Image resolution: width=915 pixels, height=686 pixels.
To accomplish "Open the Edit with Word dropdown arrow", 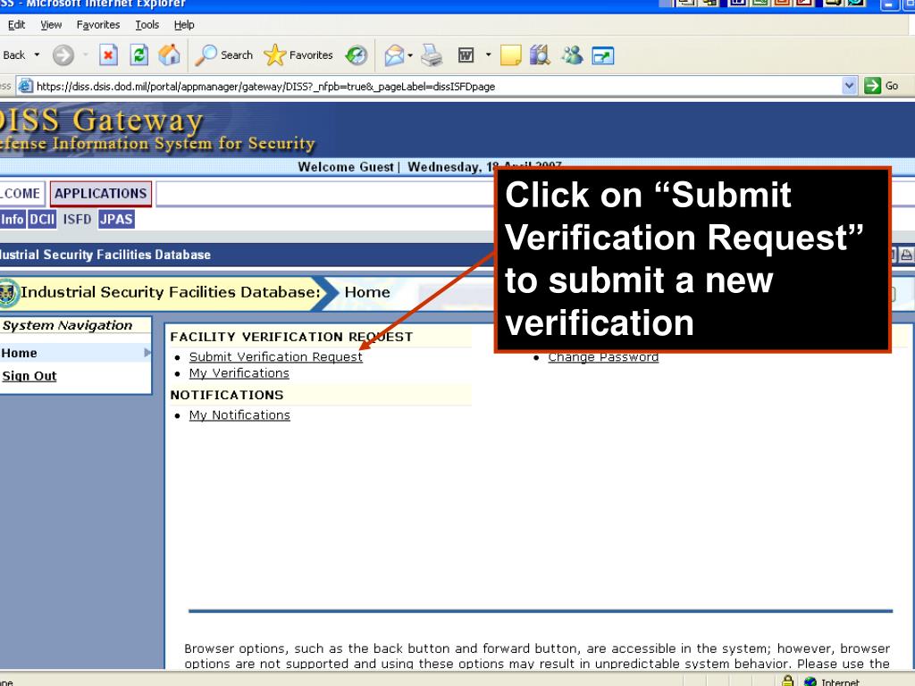I will point(488,55).
